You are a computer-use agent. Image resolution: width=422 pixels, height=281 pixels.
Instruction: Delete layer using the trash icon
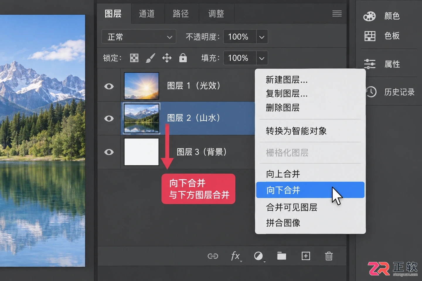point(329,256)
